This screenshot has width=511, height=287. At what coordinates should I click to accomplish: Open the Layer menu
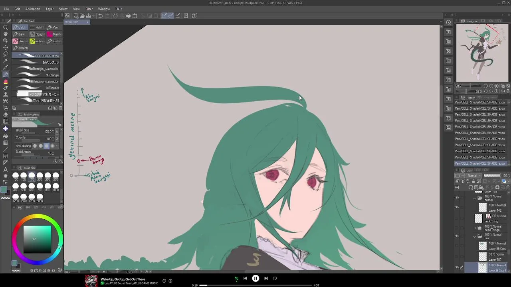click(50, 9)
